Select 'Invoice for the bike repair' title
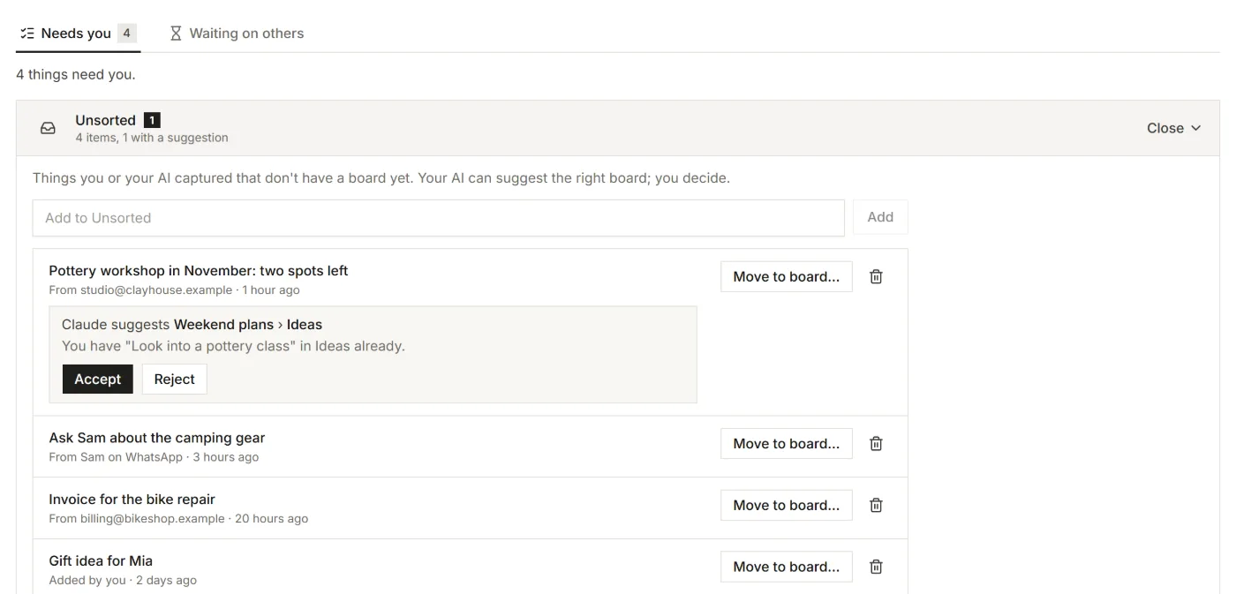1236x594 pixels. pyautogui.click(x=132, y=500)
